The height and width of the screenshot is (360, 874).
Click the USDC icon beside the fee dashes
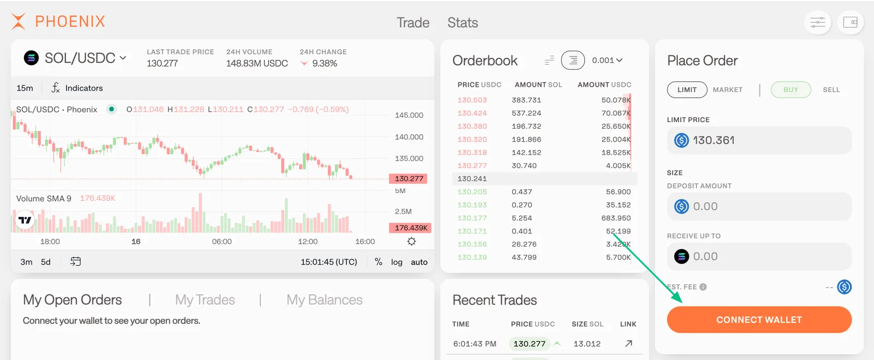pos(845,287)
